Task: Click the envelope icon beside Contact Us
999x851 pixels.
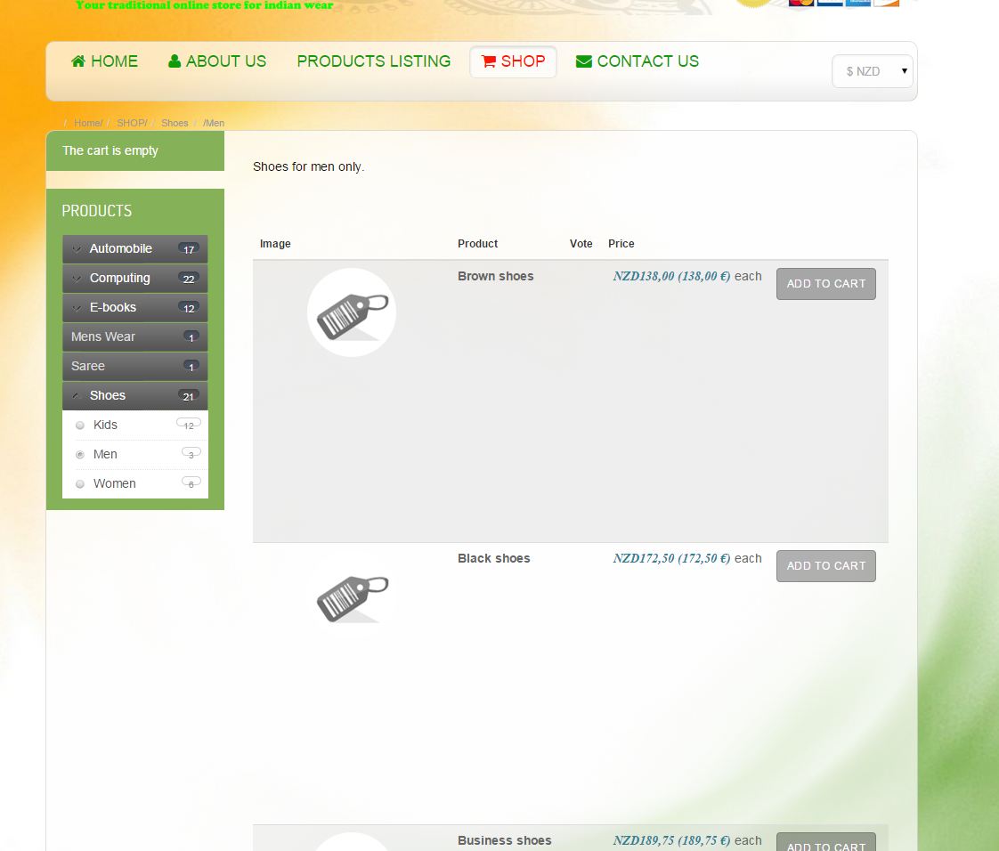Action: (583, 61)
